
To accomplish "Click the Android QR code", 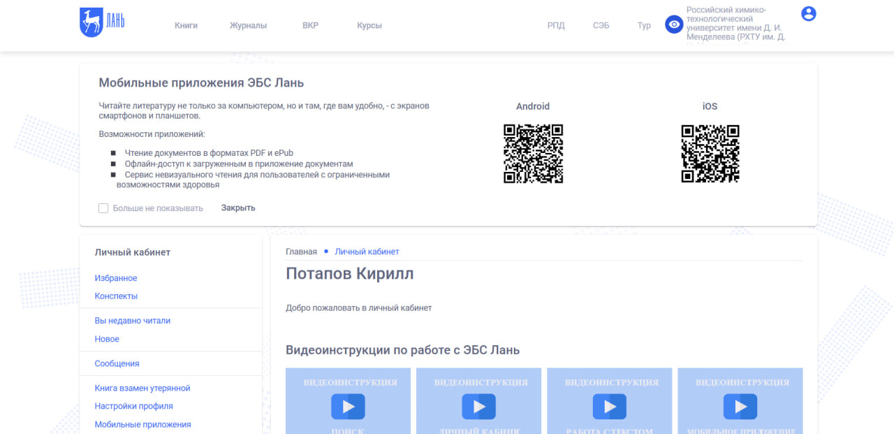I will click(533, 154).
